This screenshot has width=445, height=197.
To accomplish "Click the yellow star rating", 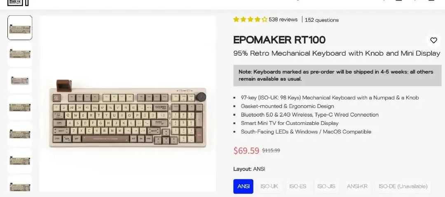I will click(x=250, y=19).
